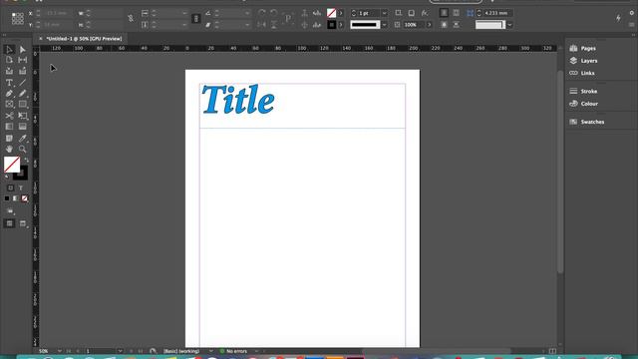Select the Type tool
This screenshot has width=638, height=359.
click(x=9, y=83)
